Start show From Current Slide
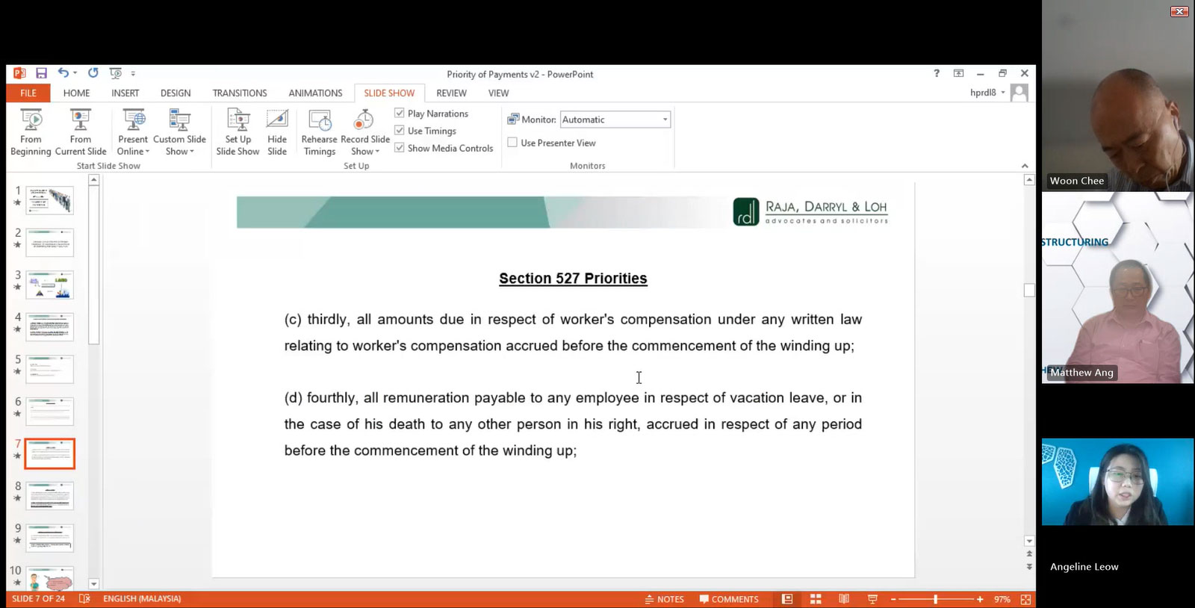 81,132
